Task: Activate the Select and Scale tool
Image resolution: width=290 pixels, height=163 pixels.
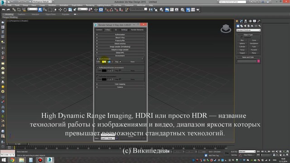Action: click(70, 10)
